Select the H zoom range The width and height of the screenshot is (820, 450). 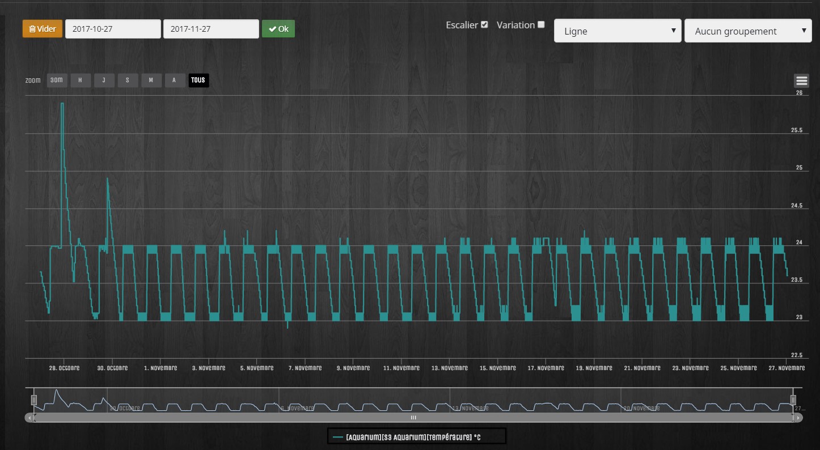click(81, 80)
